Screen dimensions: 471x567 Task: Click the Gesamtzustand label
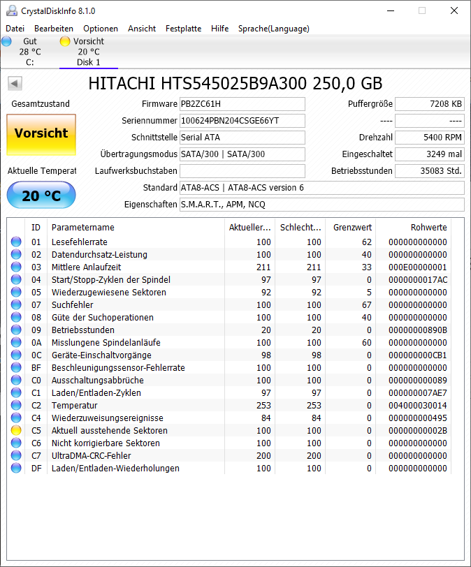click(41, 104)
